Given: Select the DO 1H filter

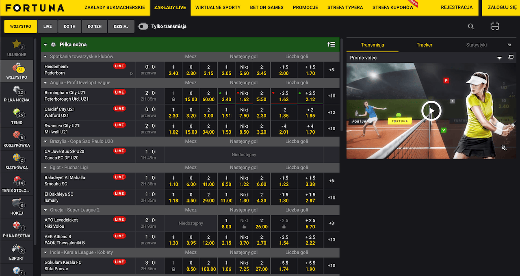Looking at the screenshot, I should point(69,26).
